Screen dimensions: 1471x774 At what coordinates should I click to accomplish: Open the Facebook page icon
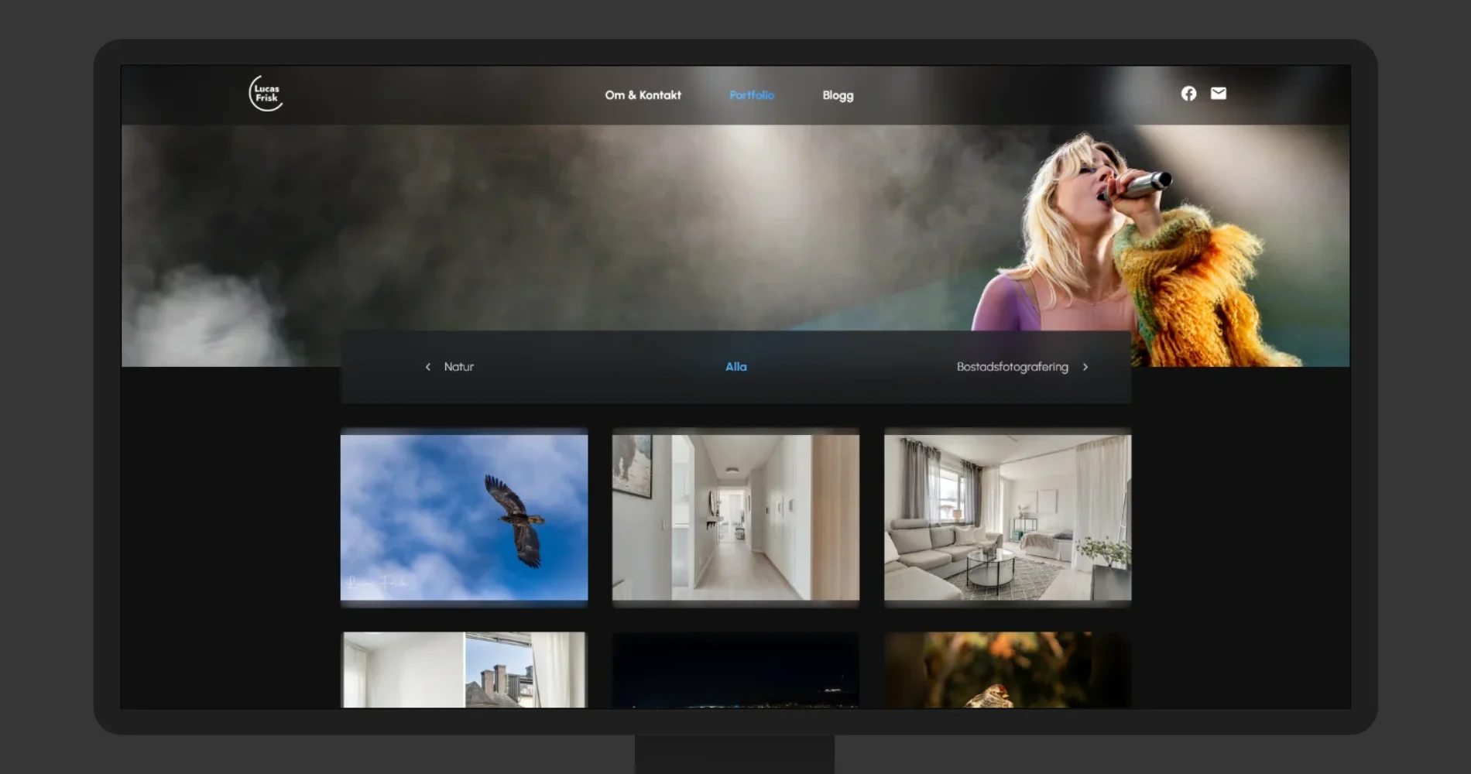1188,94
